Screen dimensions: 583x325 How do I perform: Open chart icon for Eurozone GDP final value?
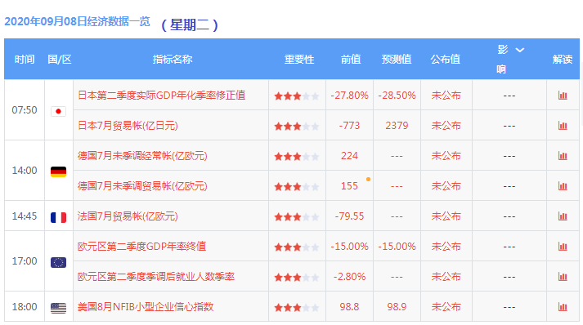pos(563,247)
